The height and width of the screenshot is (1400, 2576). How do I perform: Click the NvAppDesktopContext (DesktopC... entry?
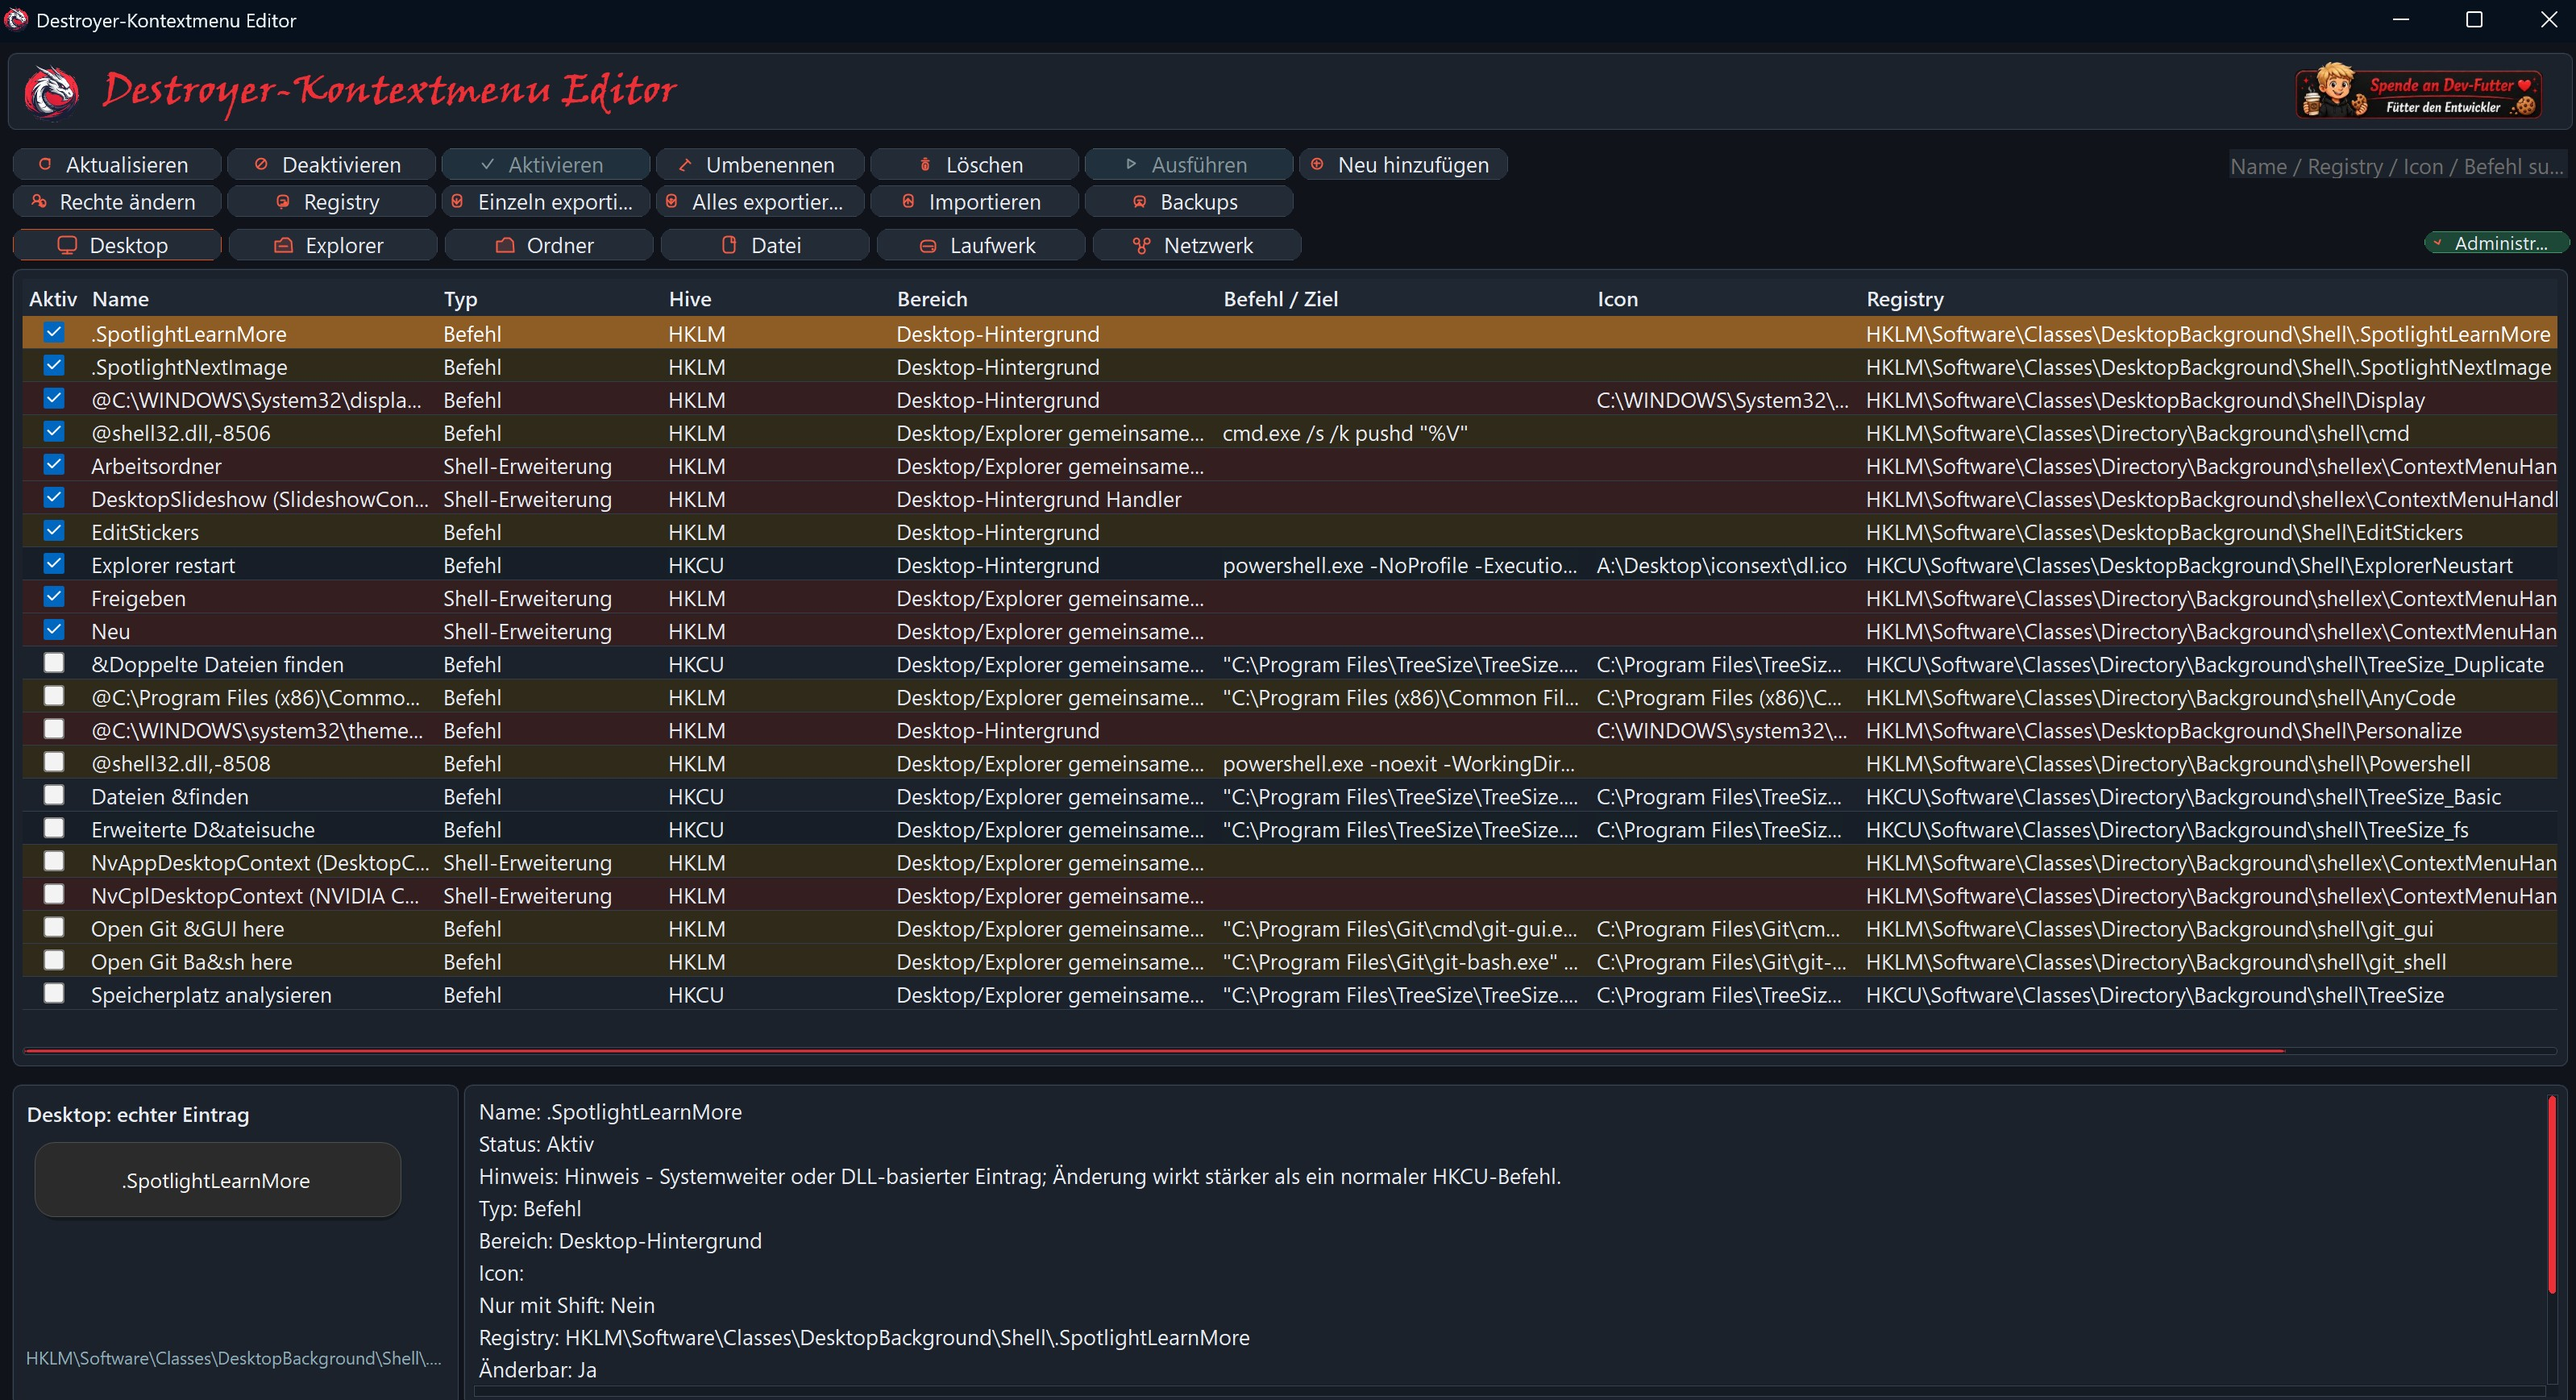[x=260, y=863]
